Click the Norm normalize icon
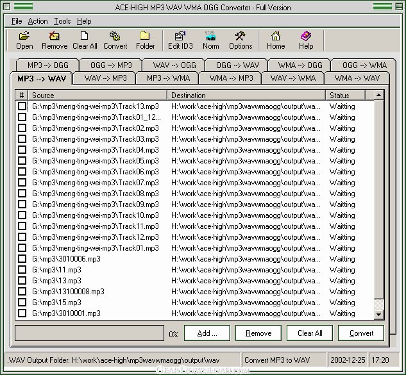 [210, 40]
